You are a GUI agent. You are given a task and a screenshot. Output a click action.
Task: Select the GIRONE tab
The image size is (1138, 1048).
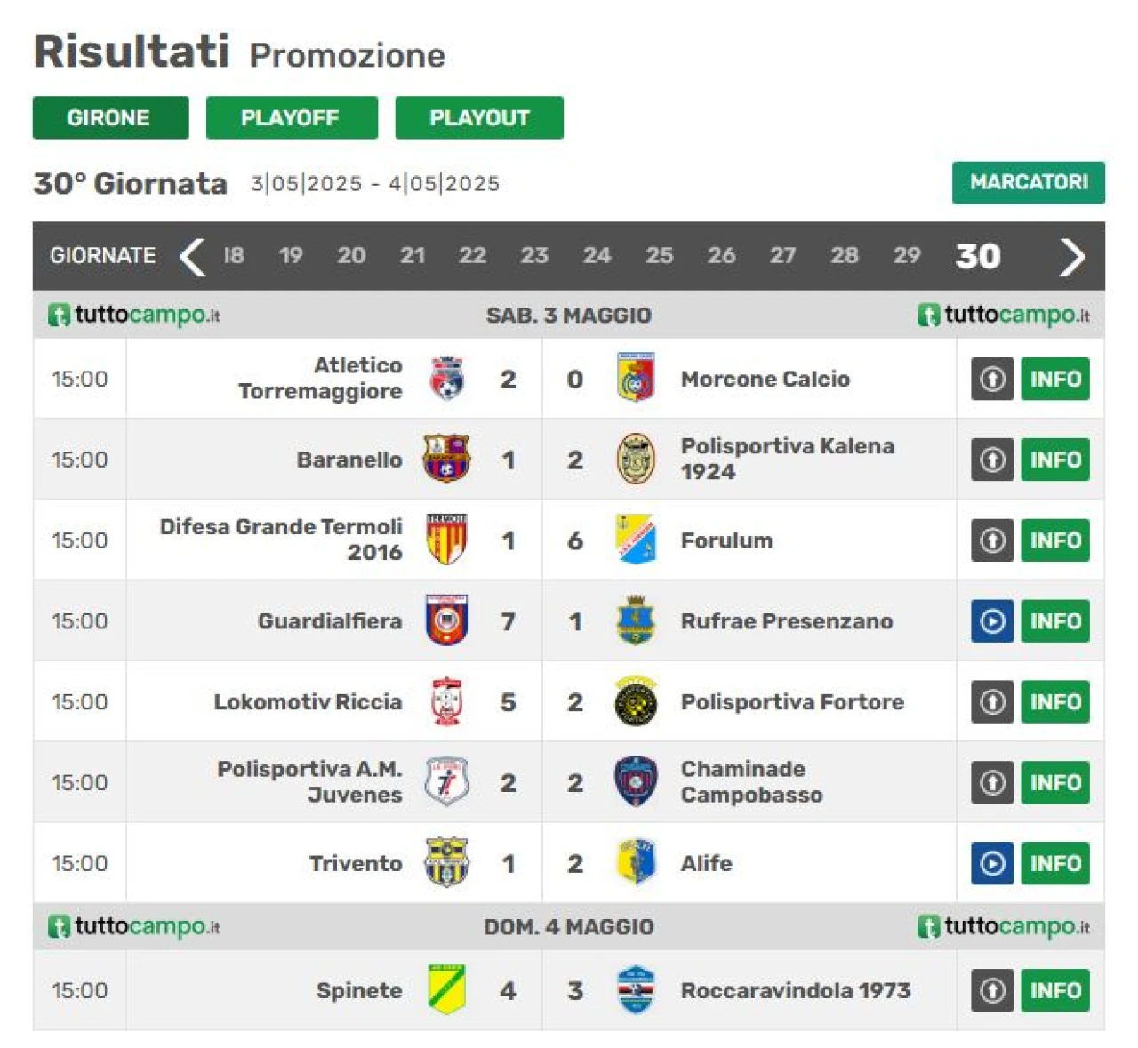point(110,117)
